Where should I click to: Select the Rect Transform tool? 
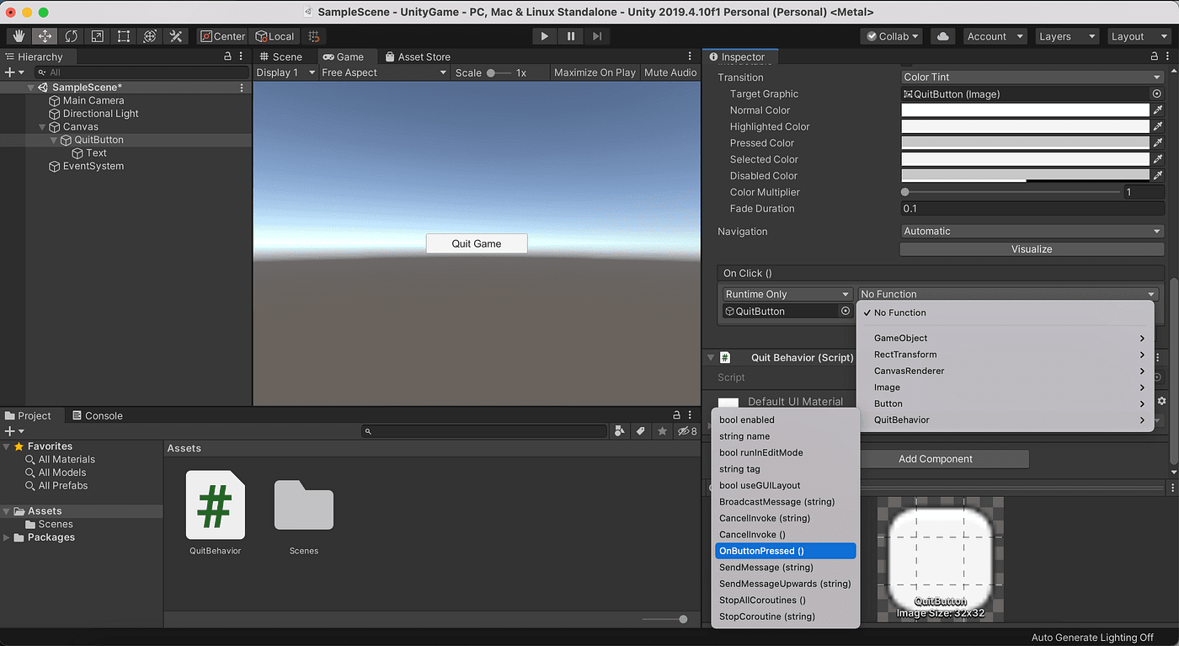(124, 36)
